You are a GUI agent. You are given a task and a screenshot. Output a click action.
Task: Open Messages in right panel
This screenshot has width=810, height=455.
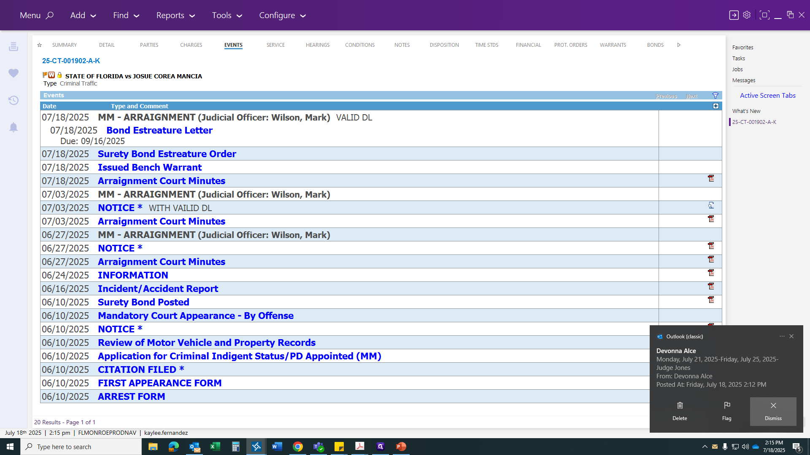tap(743, 80)
